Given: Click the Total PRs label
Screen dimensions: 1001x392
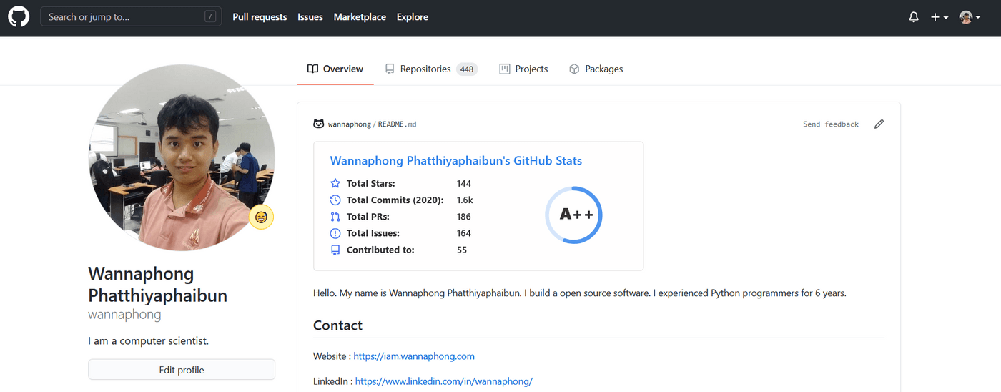Looking at the screenshot, I should click(x=368, y=217).
